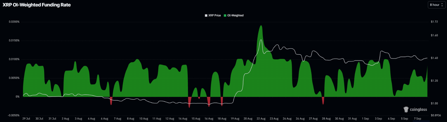
Task: Click the $1.40 price axis label
Action: click(x=434, y=58)
